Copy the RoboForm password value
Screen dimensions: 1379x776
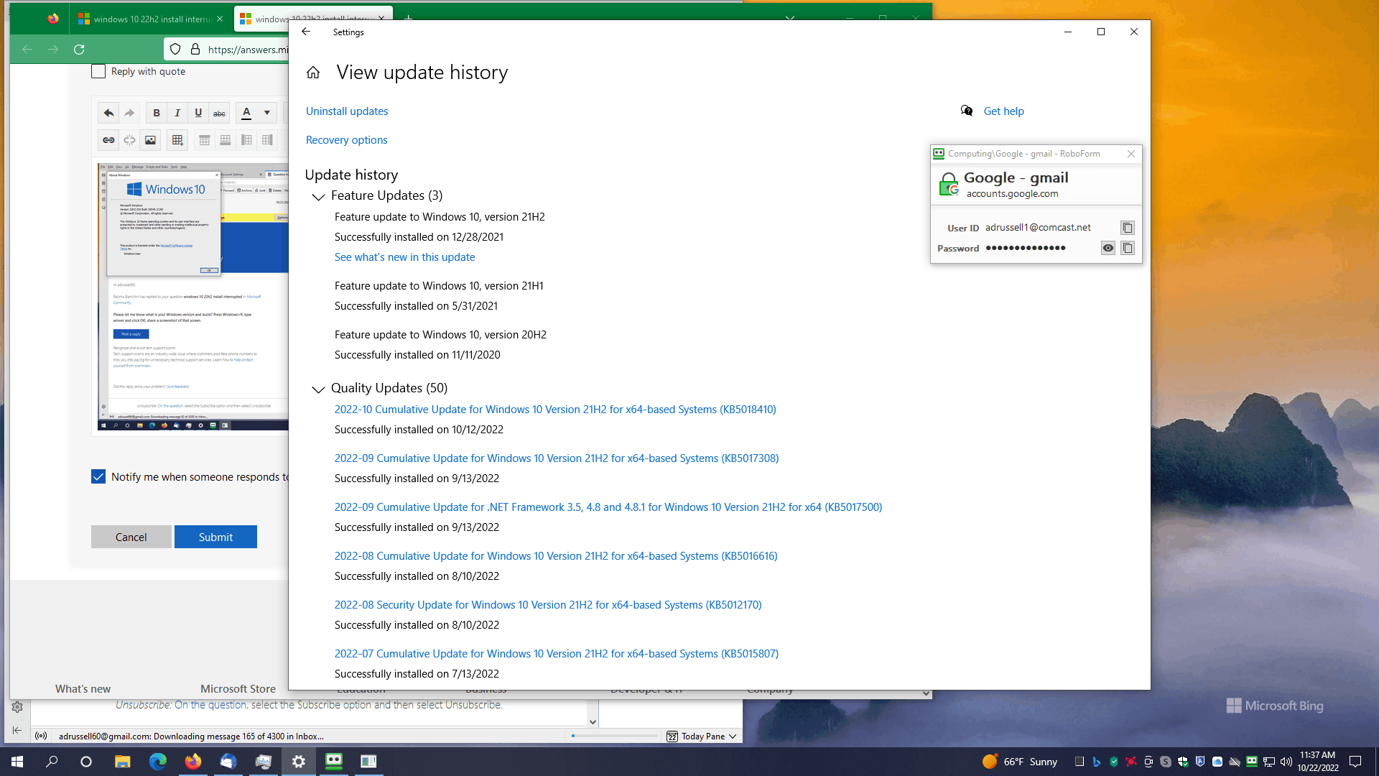1128,248
